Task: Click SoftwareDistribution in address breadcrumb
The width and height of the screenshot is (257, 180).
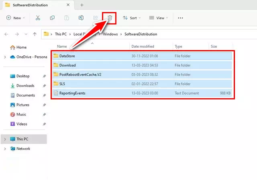Action: [141, 34]
